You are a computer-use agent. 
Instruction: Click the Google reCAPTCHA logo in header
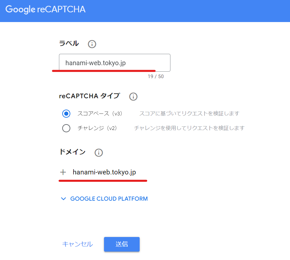tap(45, 9)
